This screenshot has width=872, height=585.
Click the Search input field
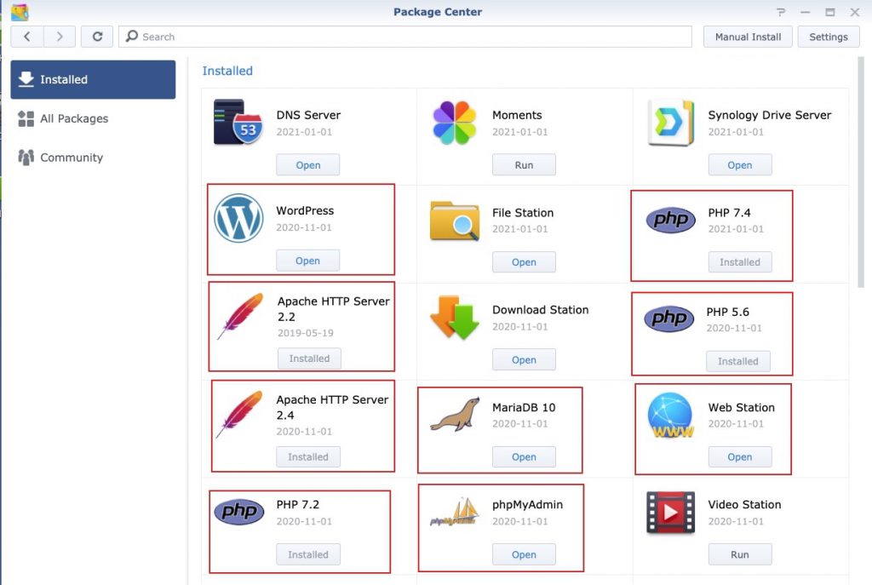pyautogui.click(x=405, y=37)
